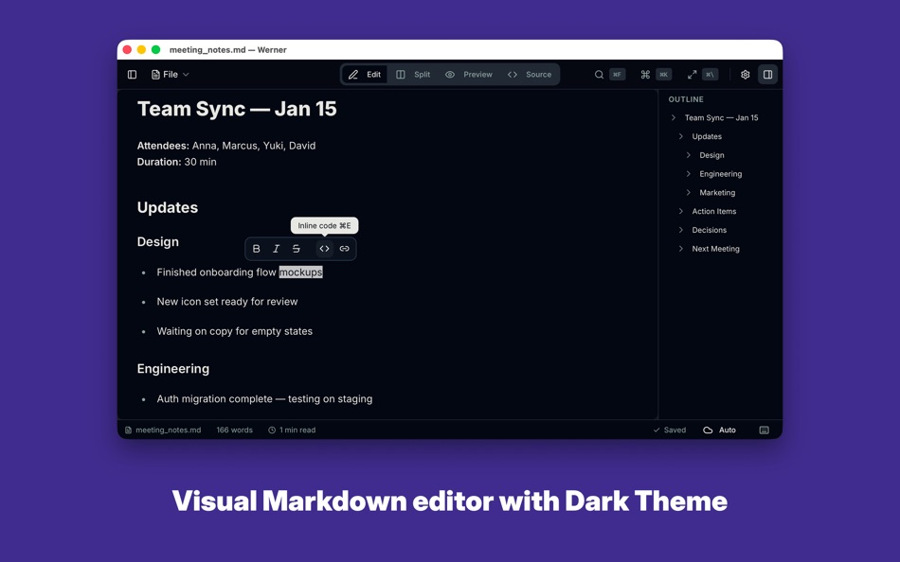
Task: Click bullet New icon set ready for review
Action: coord(226,302)
